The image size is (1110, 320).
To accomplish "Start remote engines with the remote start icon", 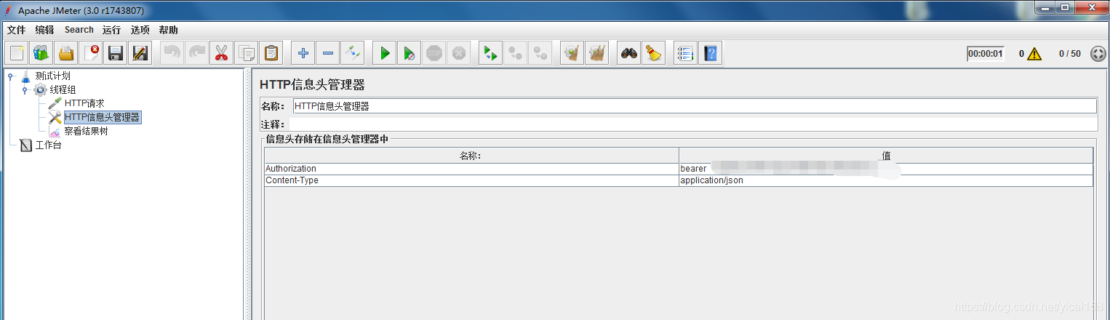I will (491, 53).
